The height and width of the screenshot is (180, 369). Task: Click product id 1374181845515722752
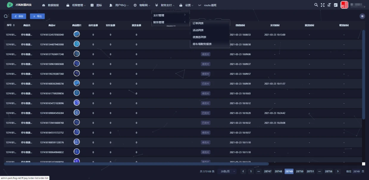click(52, 133)
